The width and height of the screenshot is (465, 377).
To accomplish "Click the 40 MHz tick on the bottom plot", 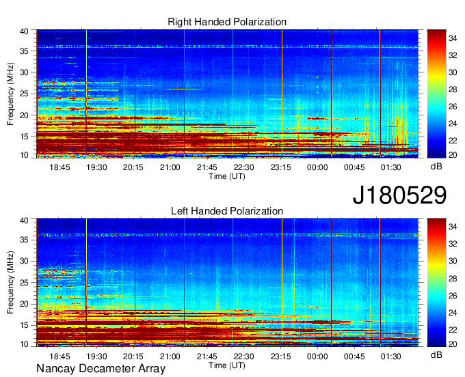I will pyautogui.click(x=24, y=220).
